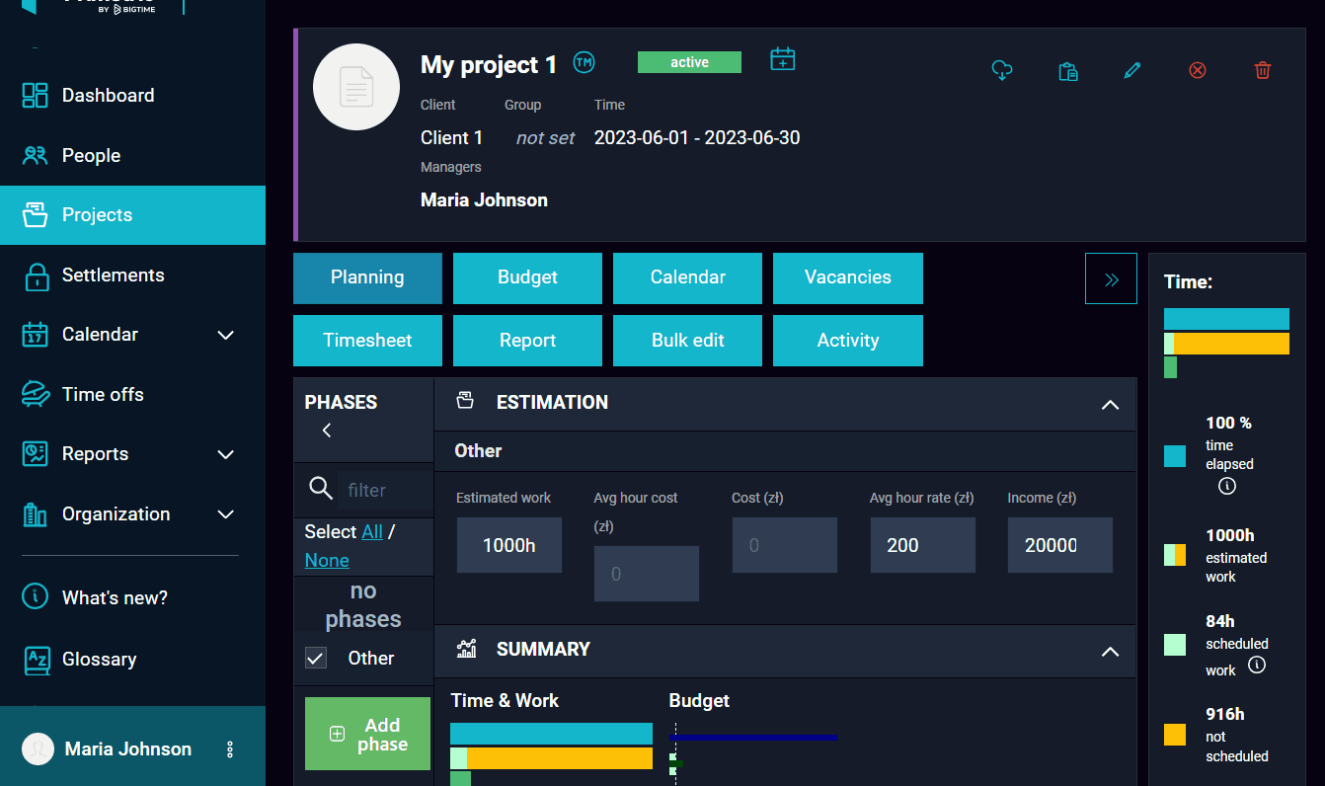
Task: Click the calendar plus icon beside active badge
Action: click(783, 59)
